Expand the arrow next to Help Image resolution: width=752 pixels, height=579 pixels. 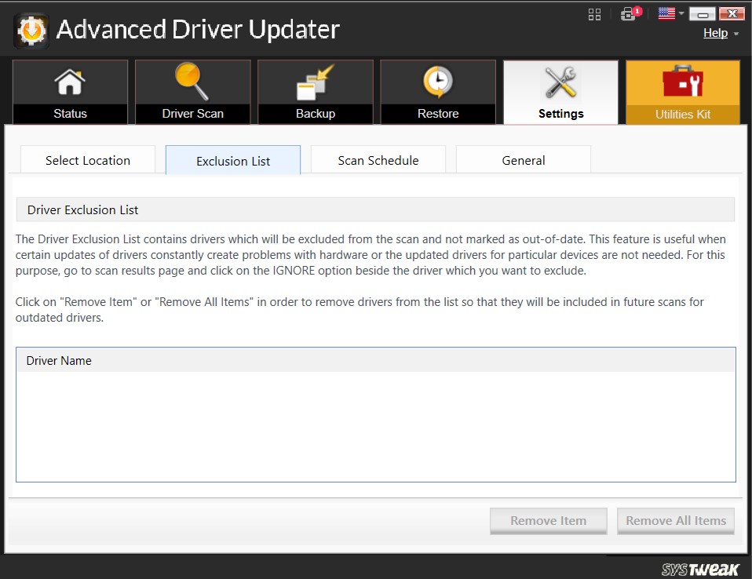tap(736, 34)
